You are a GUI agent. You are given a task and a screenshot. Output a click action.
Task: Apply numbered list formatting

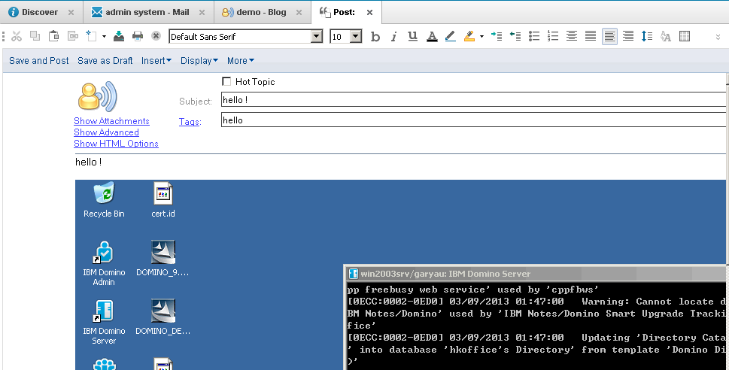553,36
